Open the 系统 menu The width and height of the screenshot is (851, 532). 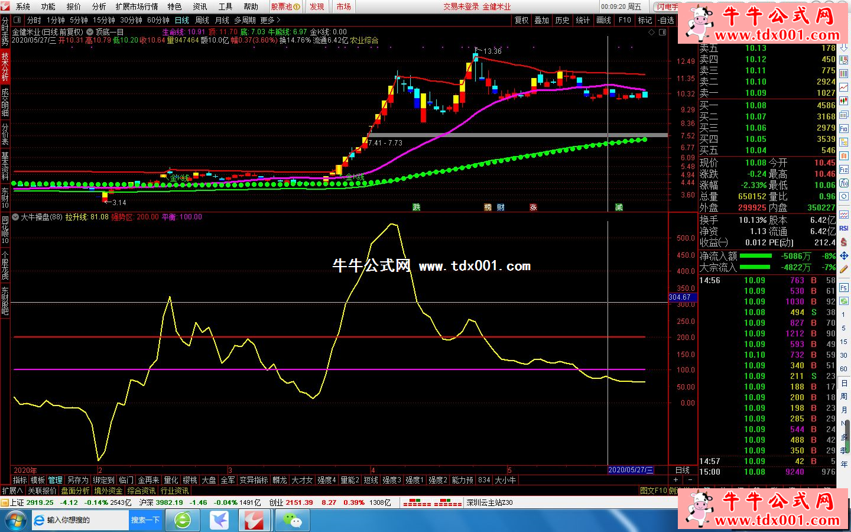pos(23,7)
